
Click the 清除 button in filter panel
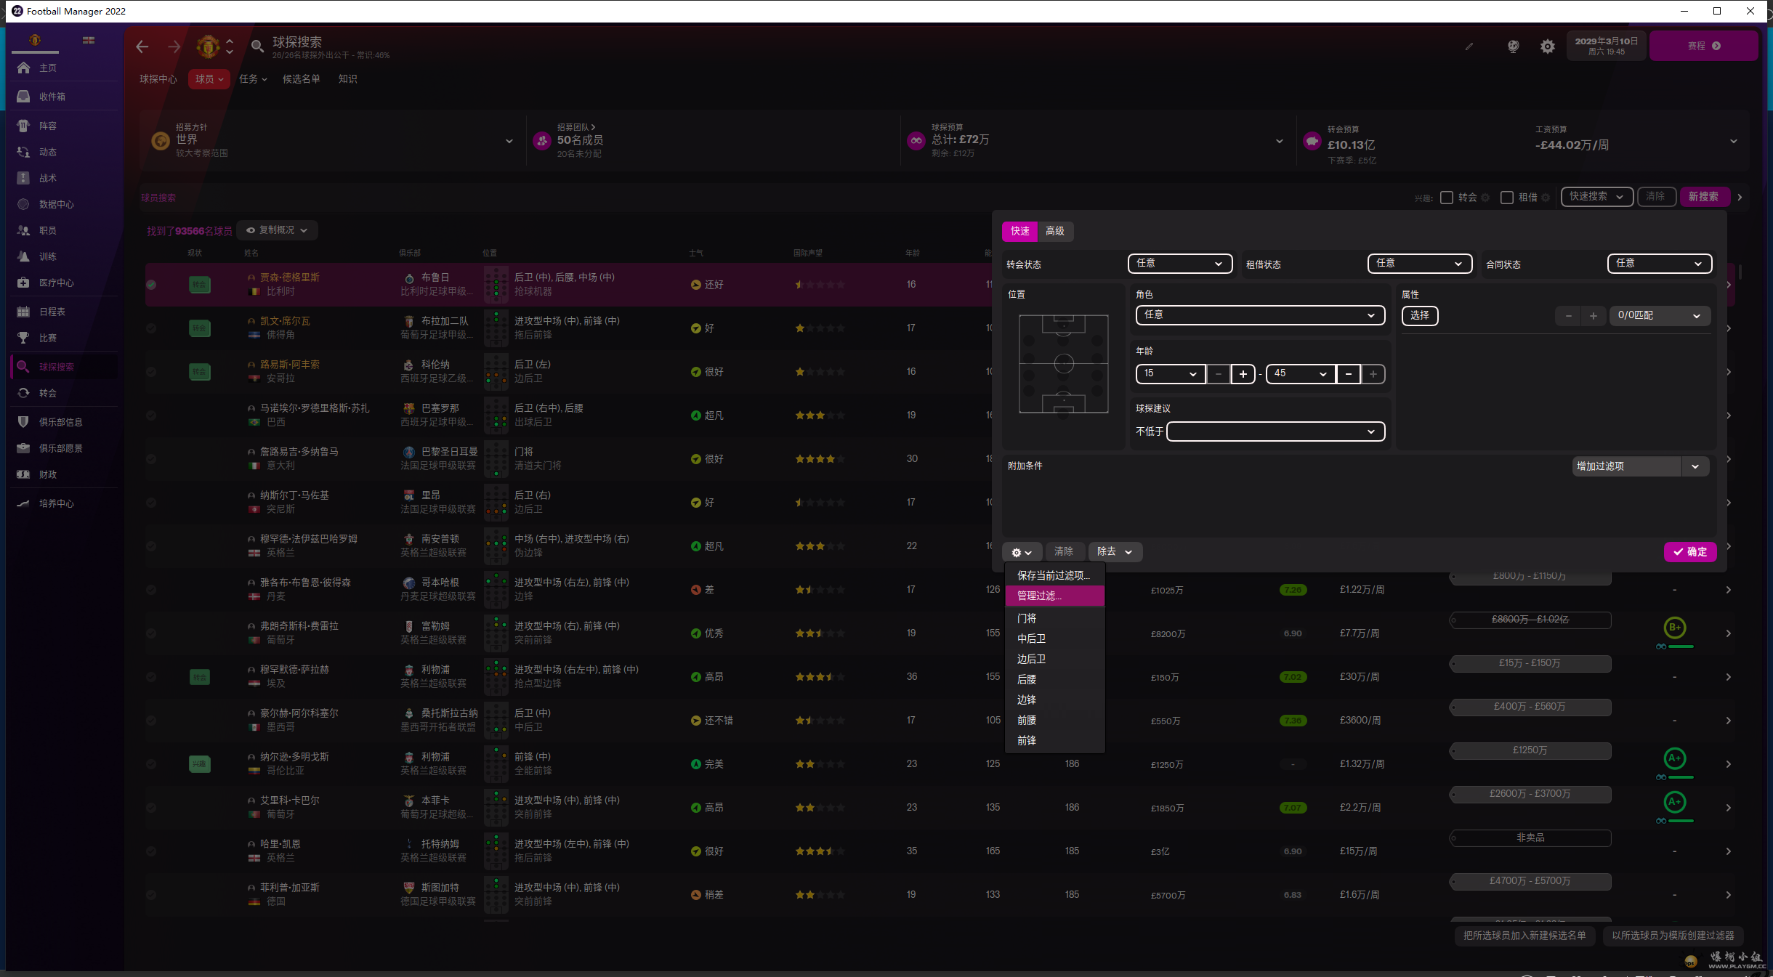point(1064,552)
